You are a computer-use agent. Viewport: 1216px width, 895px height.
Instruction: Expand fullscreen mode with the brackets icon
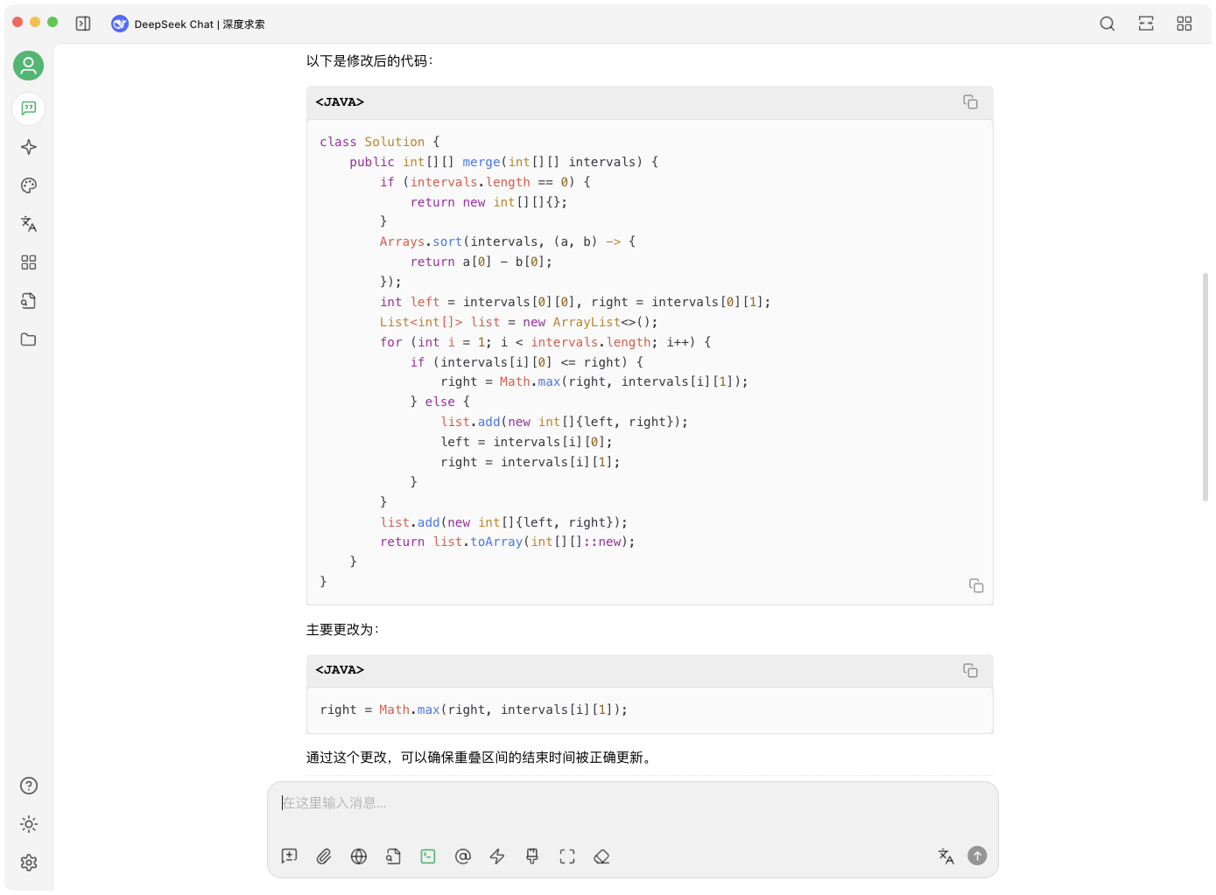pos(566,856)
